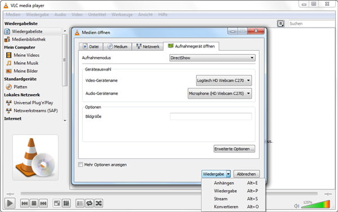Skip to the next track

[x=43, y=203]
